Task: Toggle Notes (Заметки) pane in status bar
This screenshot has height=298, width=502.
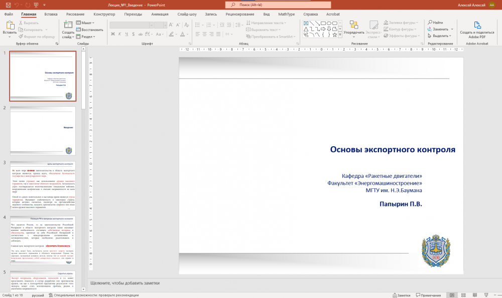Action: pyautogui.click(x=401, y=295)
